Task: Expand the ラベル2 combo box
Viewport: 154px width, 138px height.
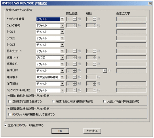Action: click(x=50, y=38)
